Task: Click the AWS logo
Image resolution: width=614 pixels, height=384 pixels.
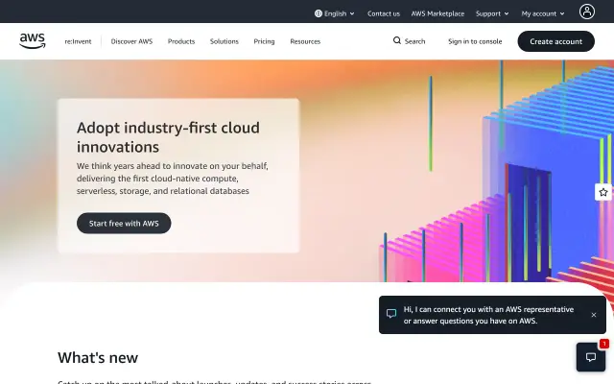Action: 33,40
